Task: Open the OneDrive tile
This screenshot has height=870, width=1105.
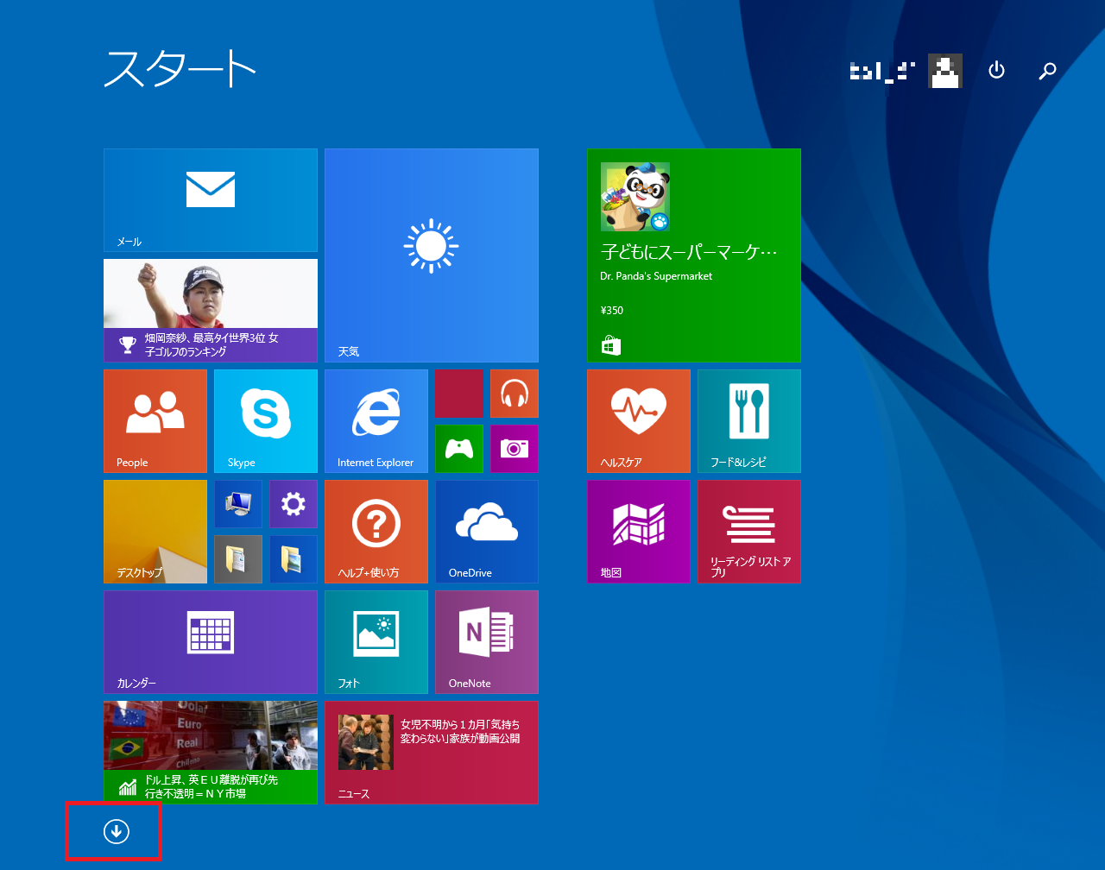Action: [487, 532]
